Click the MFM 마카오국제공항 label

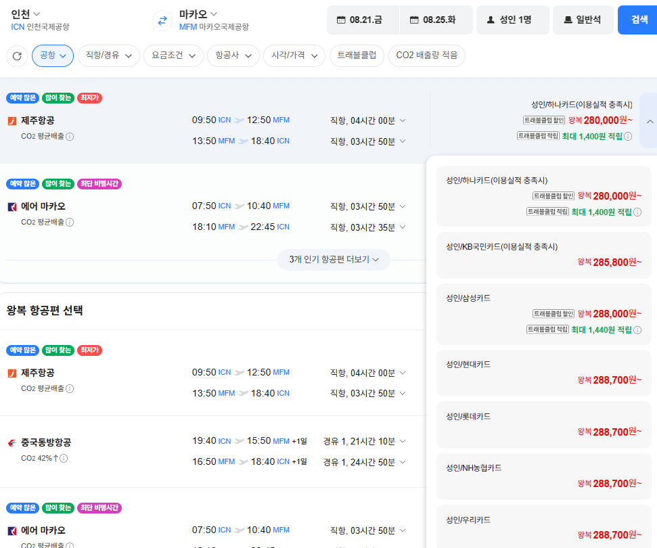214,27
